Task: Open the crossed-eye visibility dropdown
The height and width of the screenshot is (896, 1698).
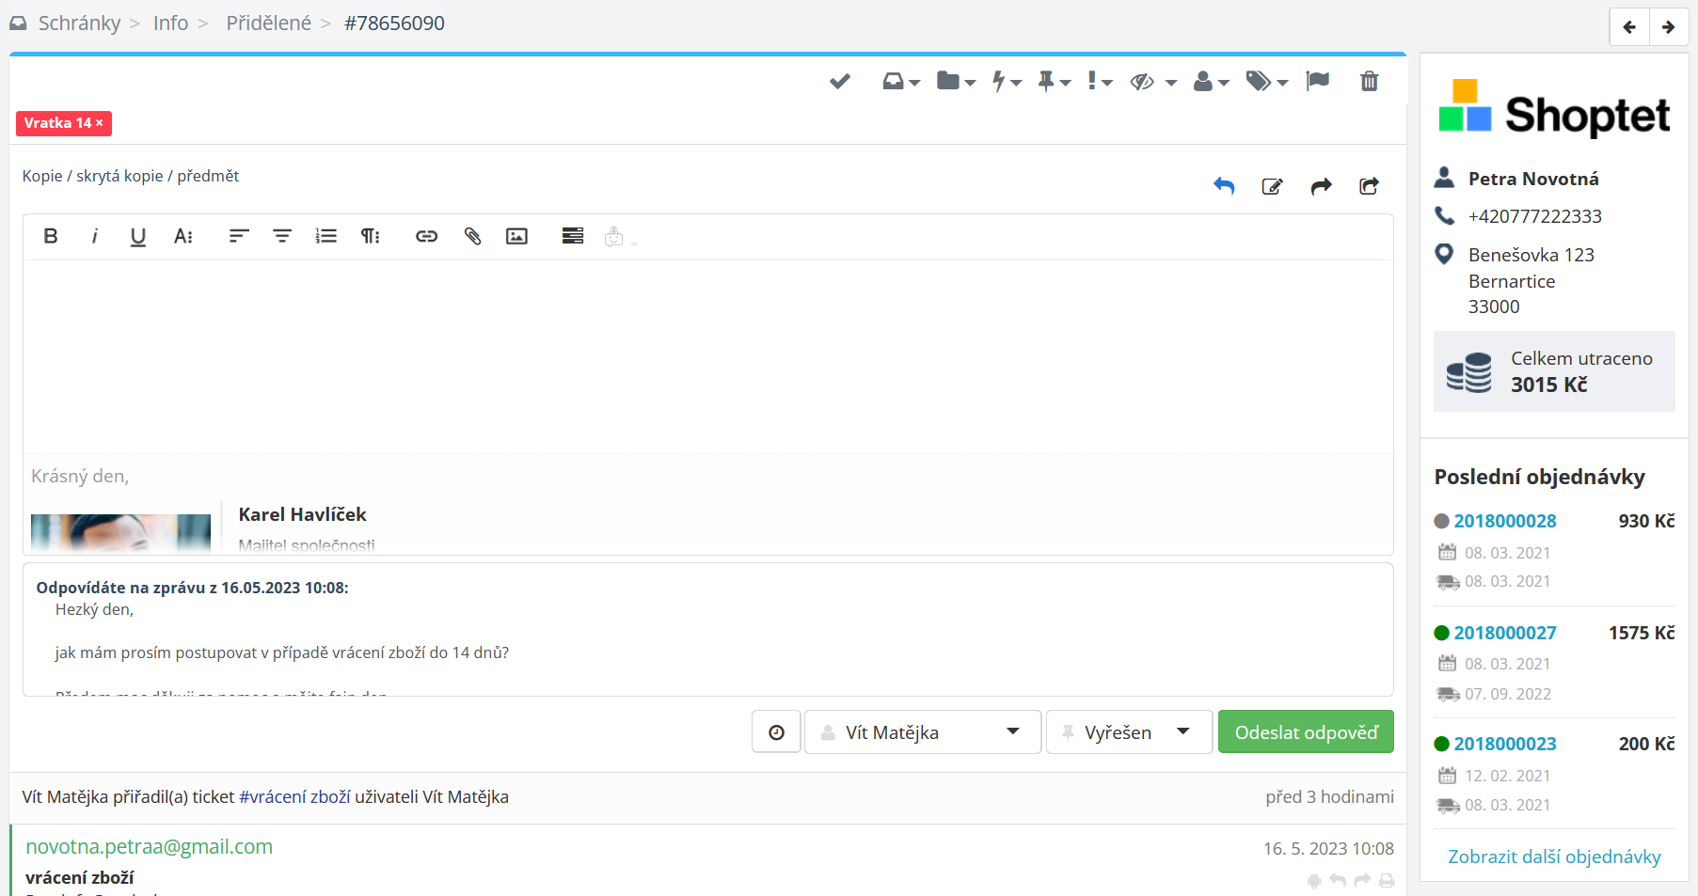Action: pos(1153,82)
